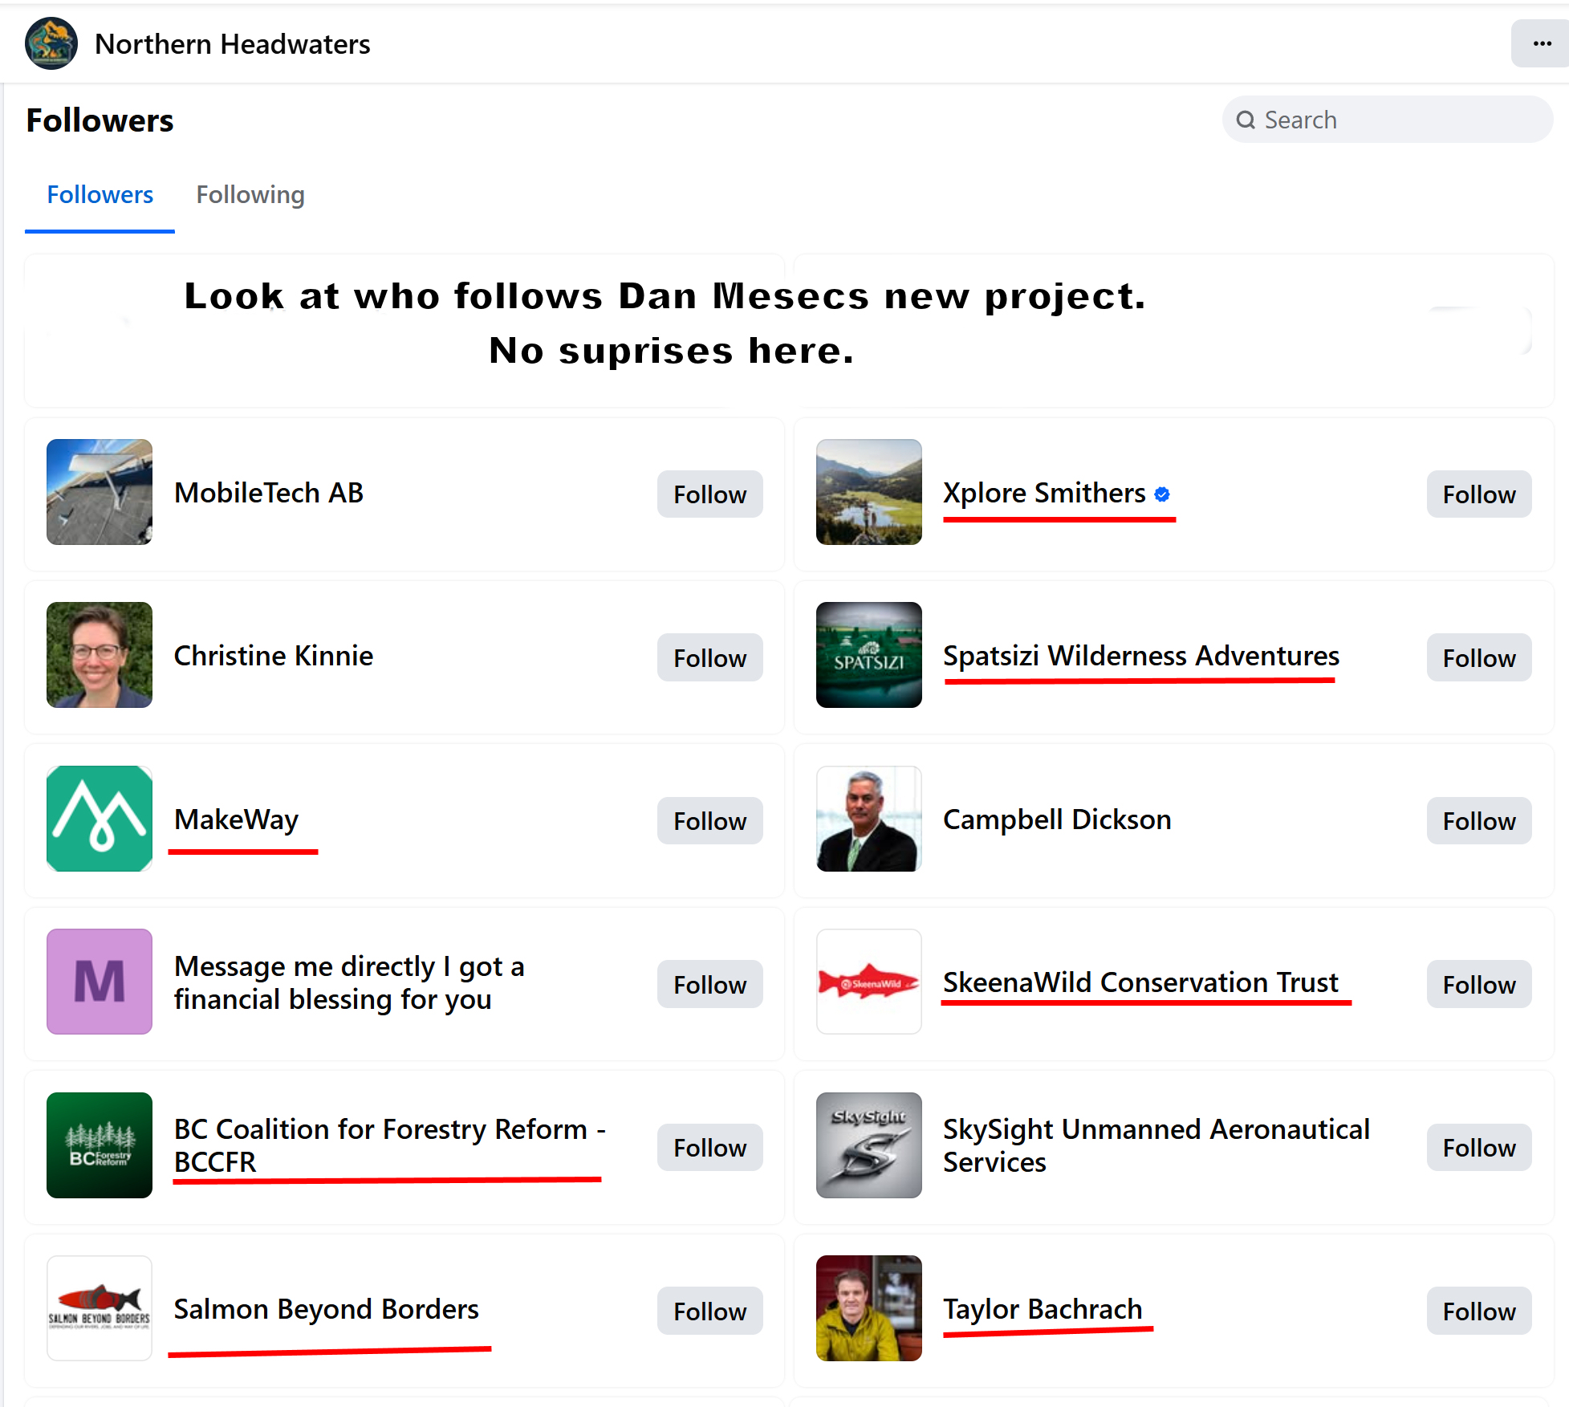Follow Salmon Beyond Borders
Viewport: 1569px width, 1407px height.
tap(710, 1311)
